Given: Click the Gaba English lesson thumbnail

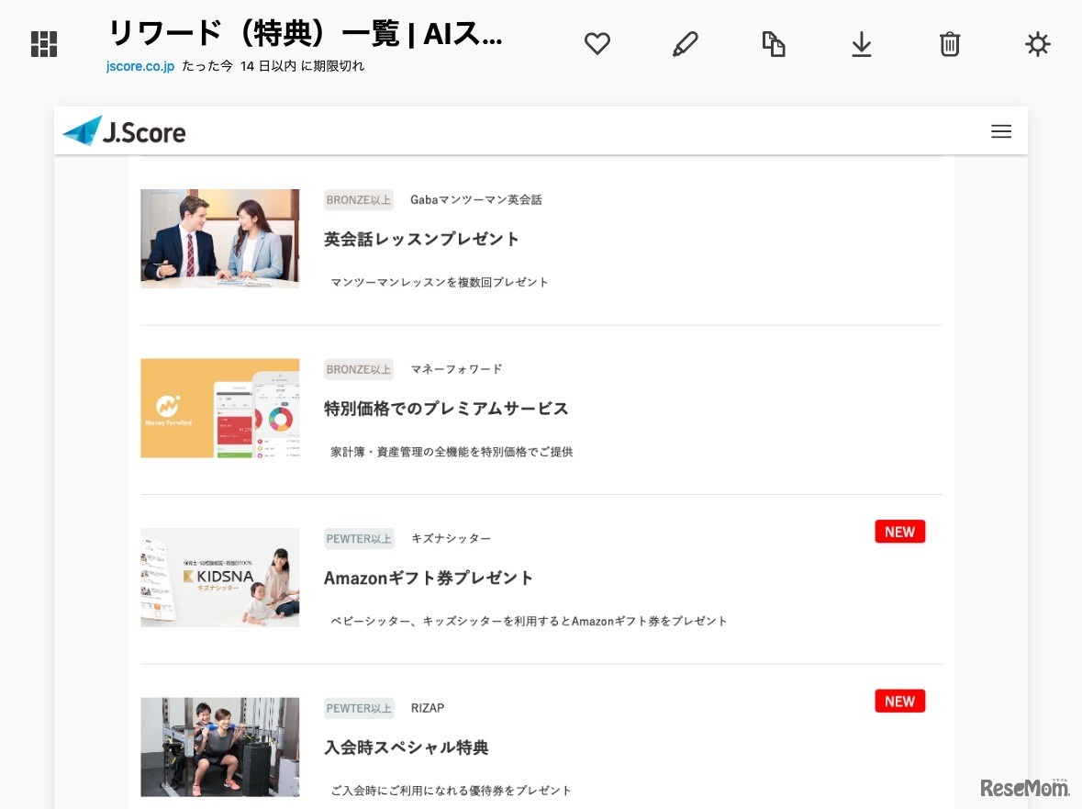Looking at the screenshot, I should click(x=219, y=238).
